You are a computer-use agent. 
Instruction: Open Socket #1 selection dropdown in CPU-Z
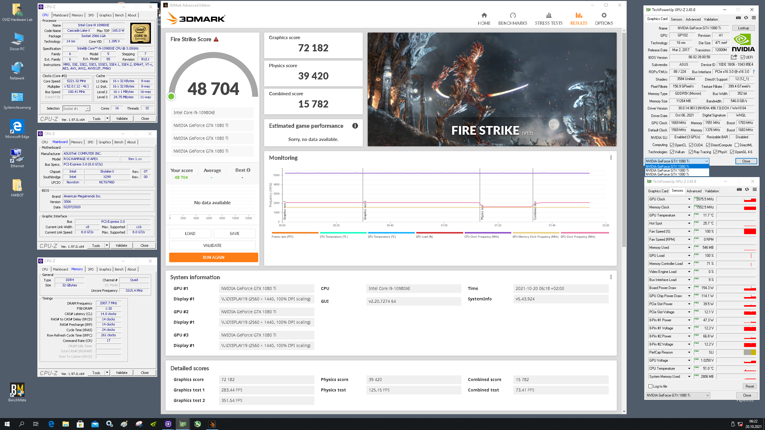coord(76,108)
